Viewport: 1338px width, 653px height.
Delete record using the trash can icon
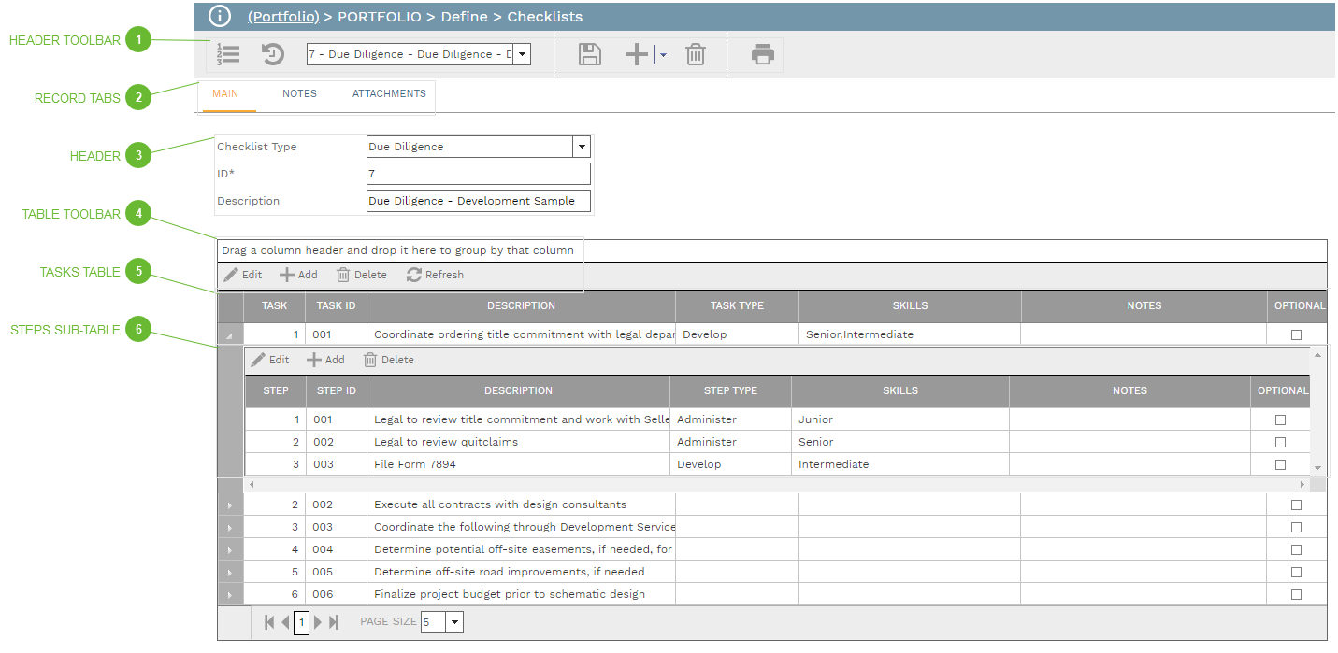[696, 54]
